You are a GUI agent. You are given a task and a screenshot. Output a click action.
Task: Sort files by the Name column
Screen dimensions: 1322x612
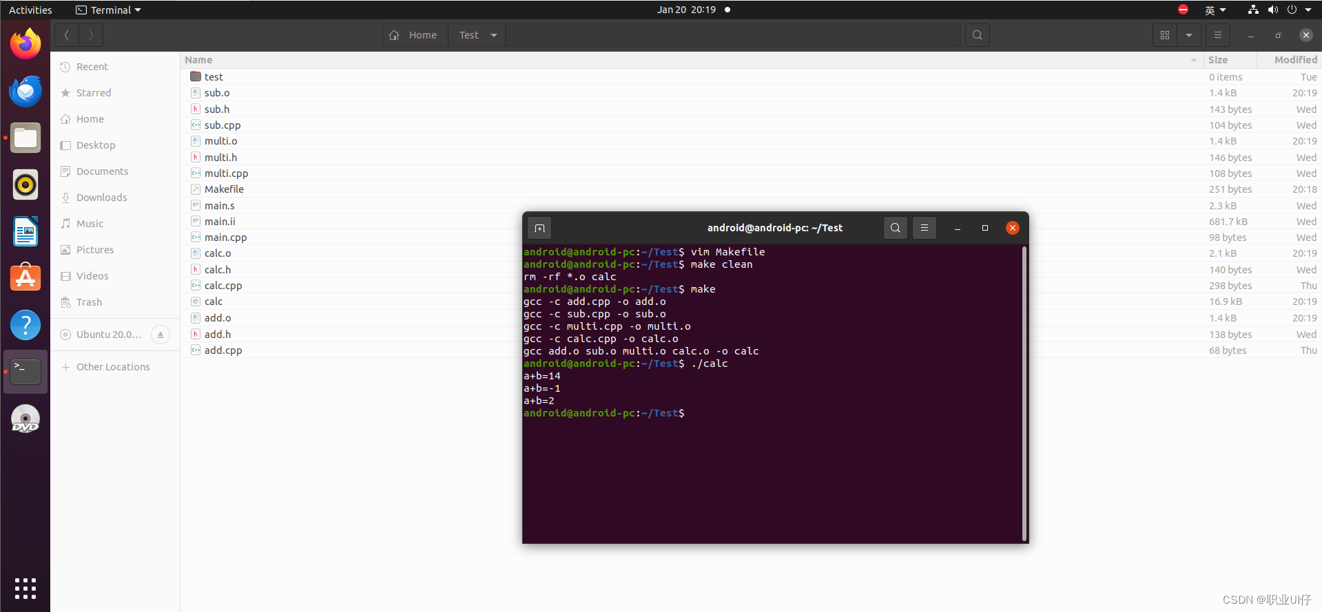692,60
